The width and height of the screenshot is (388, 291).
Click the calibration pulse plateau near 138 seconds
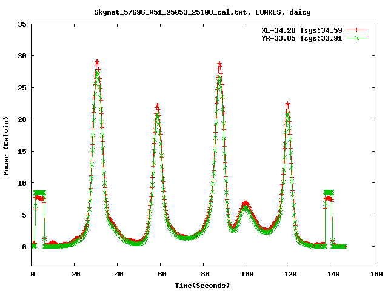[x=329, y=192]
